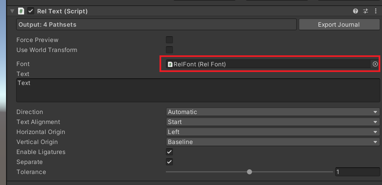Click the Font property label

pos(23,64)
